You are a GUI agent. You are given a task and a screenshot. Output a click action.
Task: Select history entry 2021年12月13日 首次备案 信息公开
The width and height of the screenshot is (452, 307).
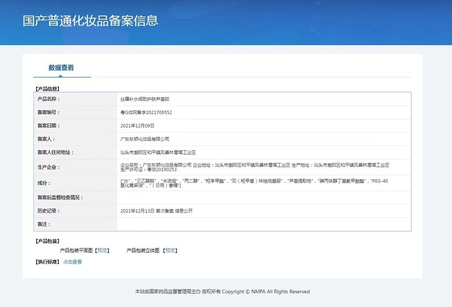point(157,211)
